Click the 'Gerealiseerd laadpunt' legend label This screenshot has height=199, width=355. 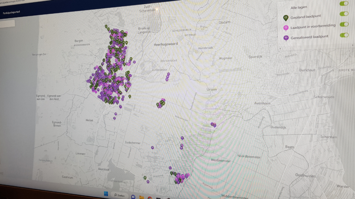(311, 37)
